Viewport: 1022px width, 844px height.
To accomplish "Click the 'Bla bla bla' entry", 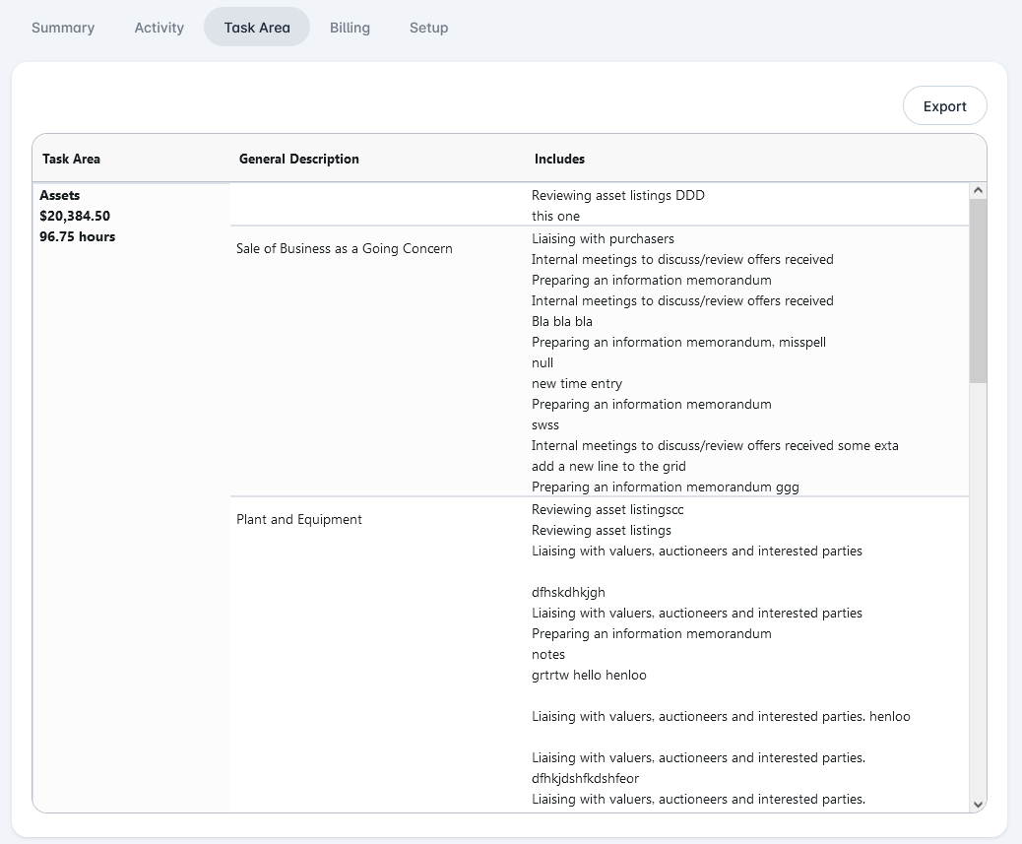I will pyautogui.click(x=561, y=321).
